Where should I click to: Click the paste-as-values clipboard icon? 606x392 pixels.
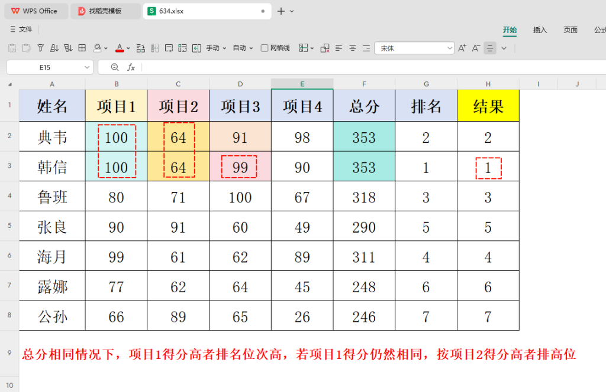tap(12, 48)
